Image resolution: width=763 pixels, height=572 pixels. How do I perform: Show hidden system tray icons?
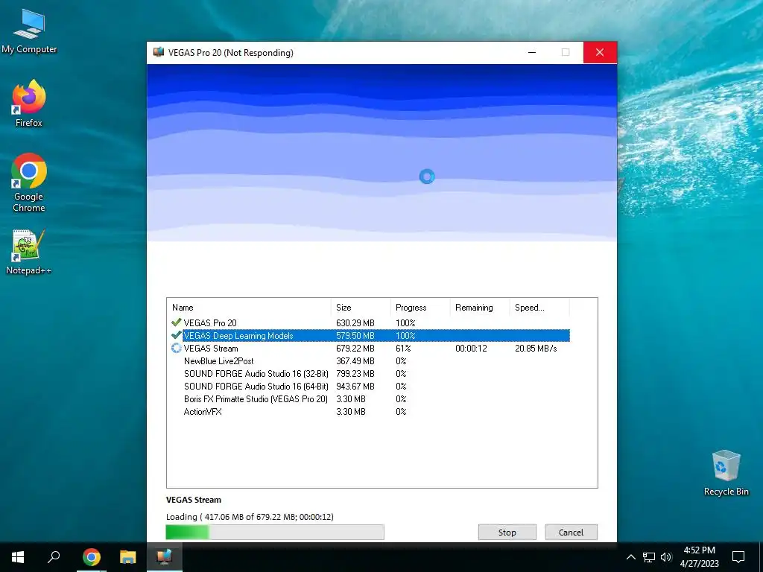coord(630,557)
